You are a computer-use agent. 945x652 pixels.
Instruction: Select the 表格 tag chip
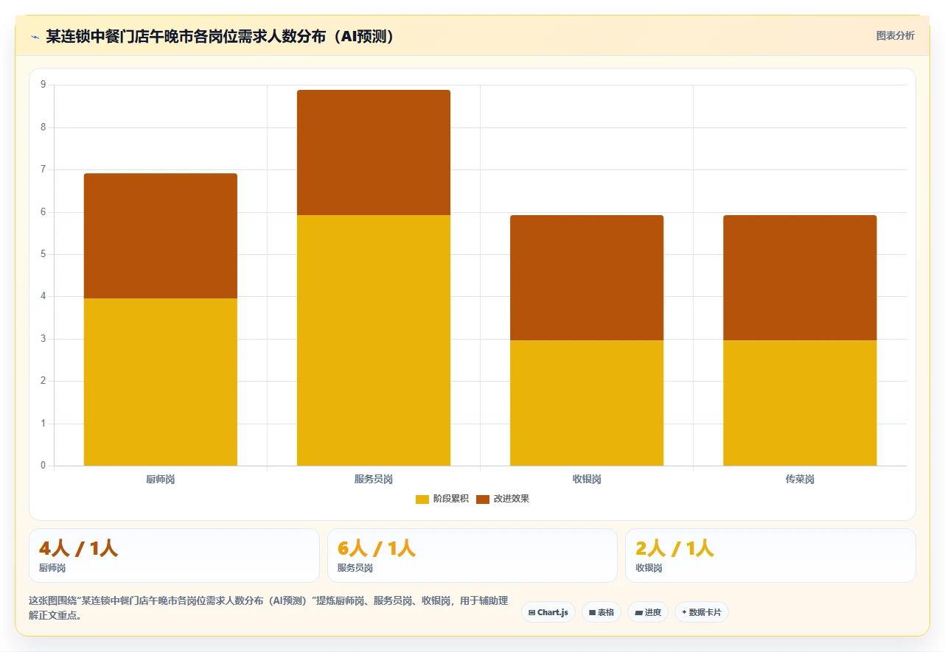click(x=601, y=612)
